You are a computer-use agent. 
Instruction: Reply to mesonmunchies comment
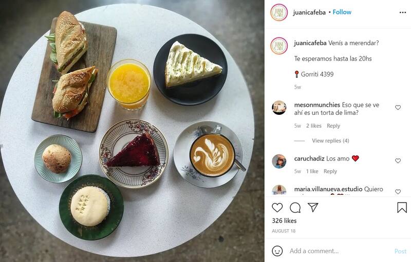click(333, 126)
